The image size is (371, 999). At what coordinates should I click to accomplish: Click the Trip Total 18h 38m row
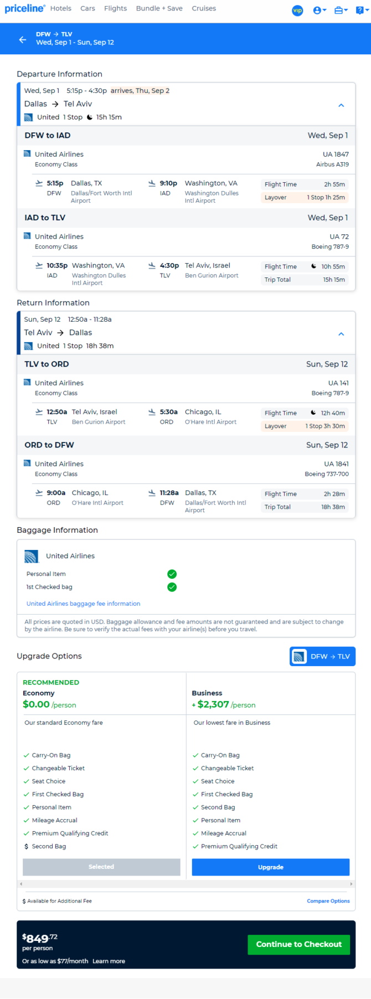tap(305, 507)
